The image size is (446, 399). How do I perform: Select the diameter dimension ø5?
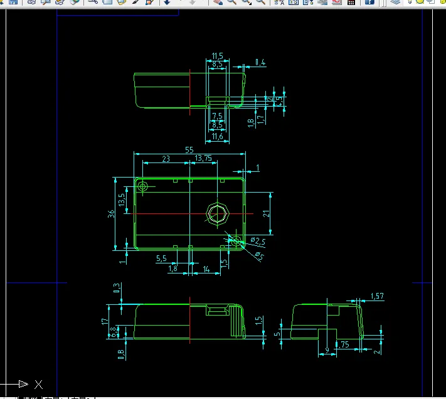point(260,256)
